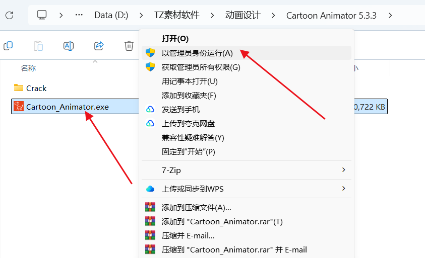Click the Copy toolbar icon
This screenshot has width=425, height=258.
point(8,46)
